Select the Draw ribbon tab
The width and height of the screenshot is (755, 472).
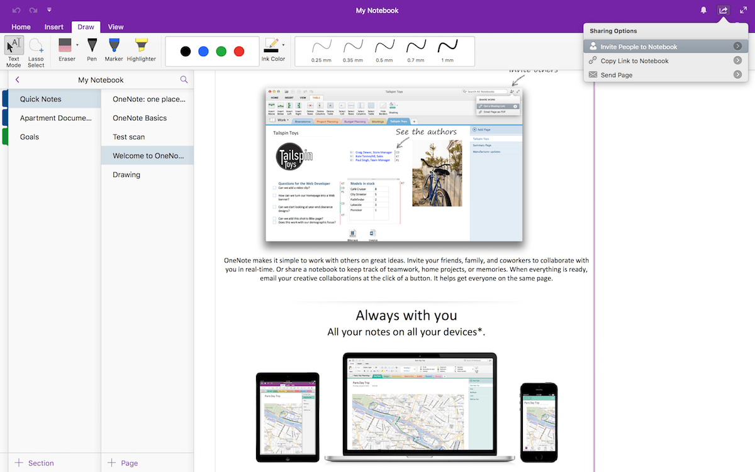click(x=86, y=27)
